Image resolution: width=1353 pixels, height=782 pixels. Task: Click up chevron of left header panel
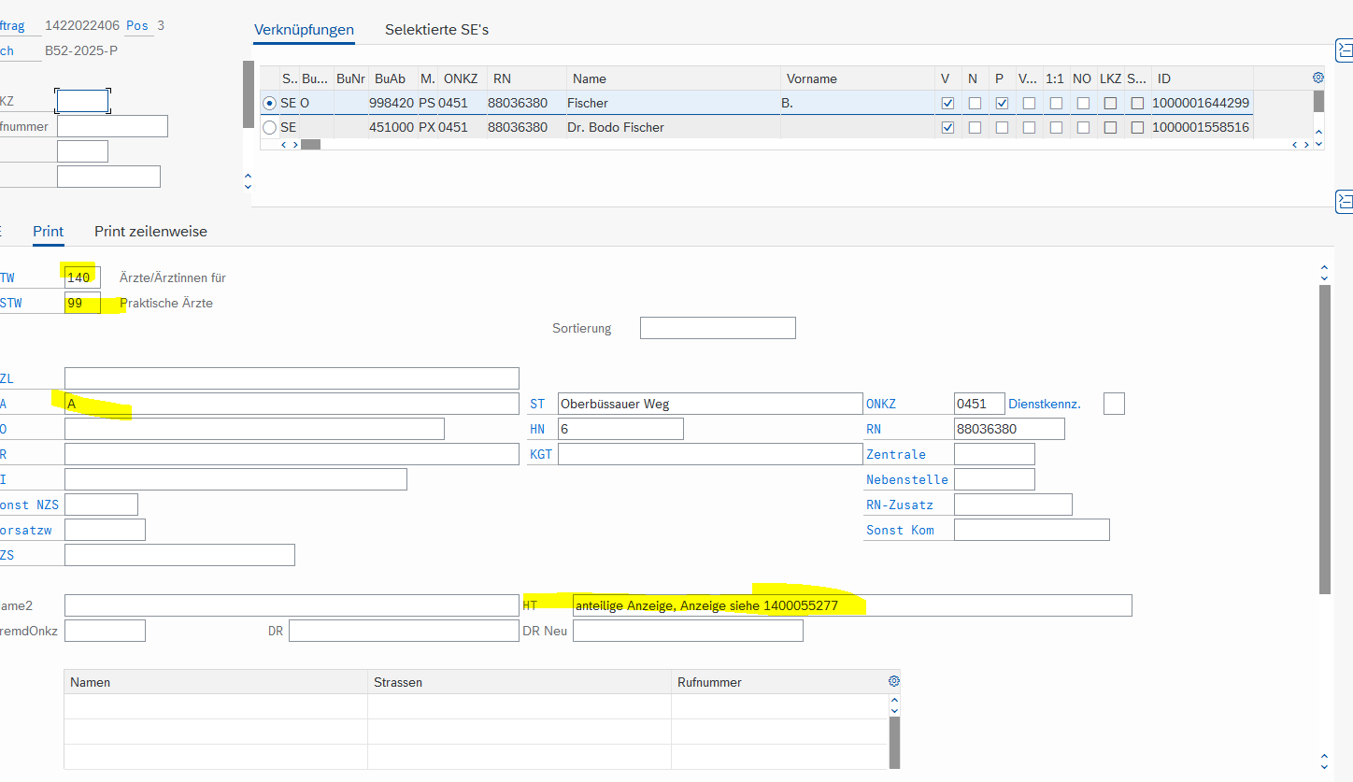(x=247, y=176)
